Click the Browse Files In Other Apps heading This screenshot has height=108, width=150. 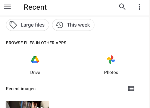point(36,43)
